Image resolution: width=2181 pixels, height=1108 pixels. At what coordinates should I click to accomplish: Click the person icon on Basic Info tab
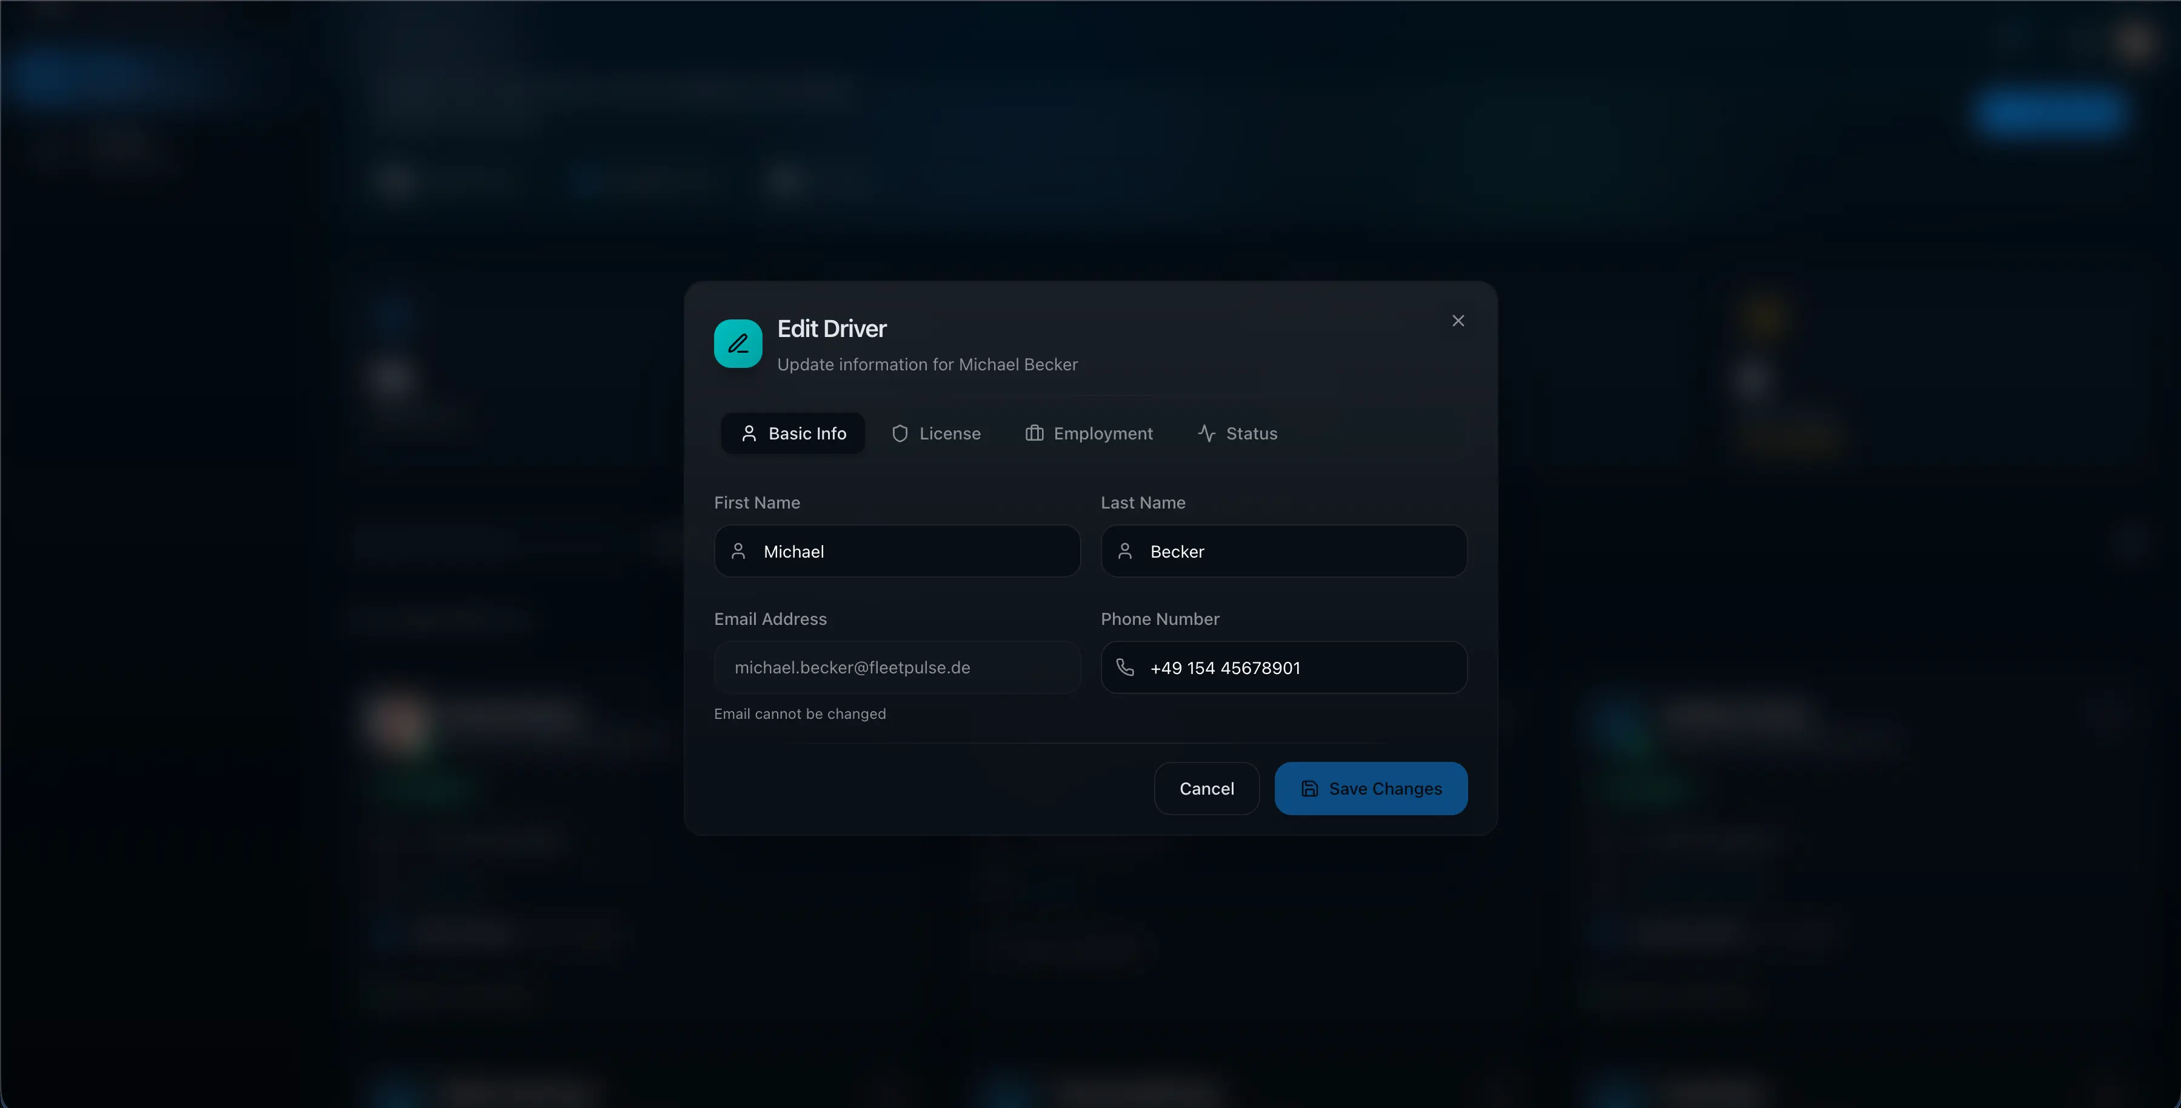tap(749, 433)
